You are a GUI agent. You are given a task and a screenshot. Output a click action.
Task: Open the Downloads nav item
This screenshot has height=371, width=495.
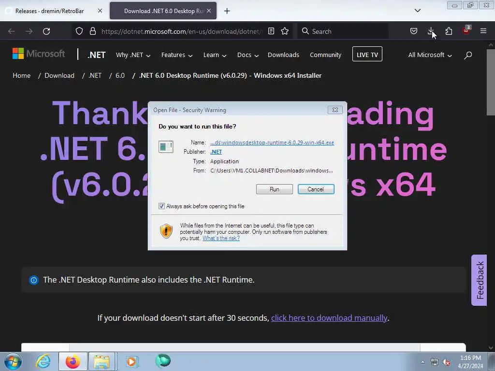[283, 55]
